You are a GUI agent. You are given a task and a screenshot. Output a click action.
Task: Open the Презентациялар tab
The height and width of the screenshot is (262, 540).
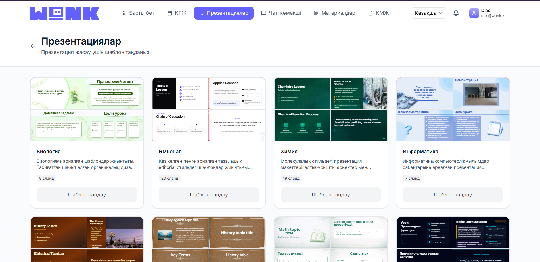click(x=224, y=13)
